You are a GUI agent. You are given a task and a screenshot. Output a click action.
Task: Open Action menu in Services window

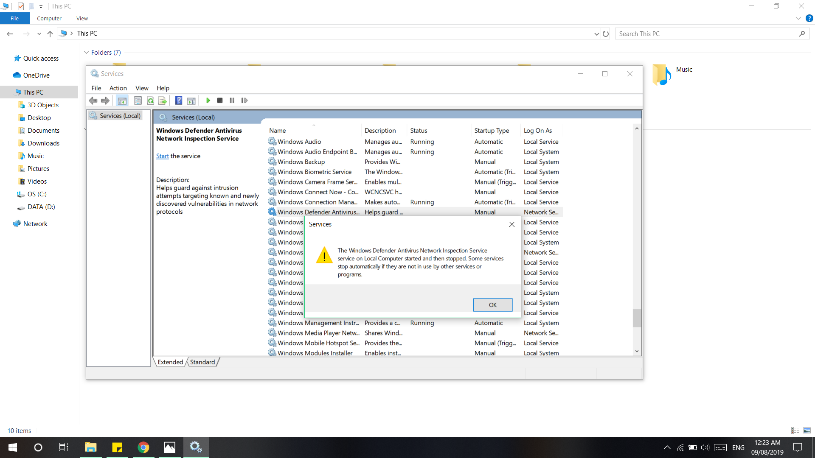coord(118,88)
